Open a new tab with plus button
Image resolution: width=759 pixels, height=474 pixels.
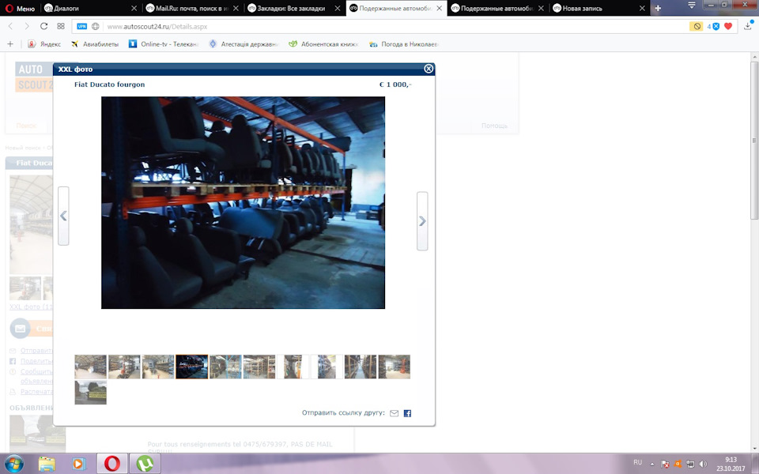658,8
